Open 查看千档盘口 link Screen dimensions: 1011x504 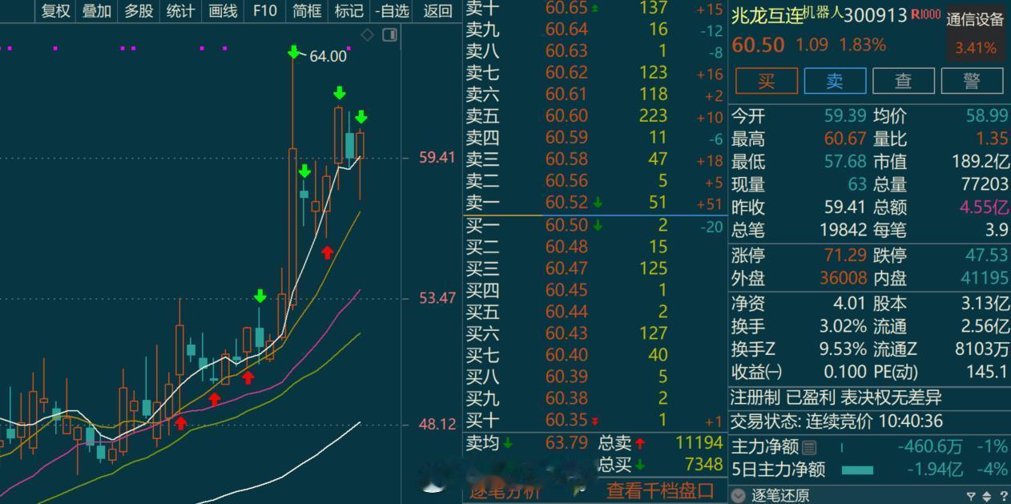pos(659,490)
